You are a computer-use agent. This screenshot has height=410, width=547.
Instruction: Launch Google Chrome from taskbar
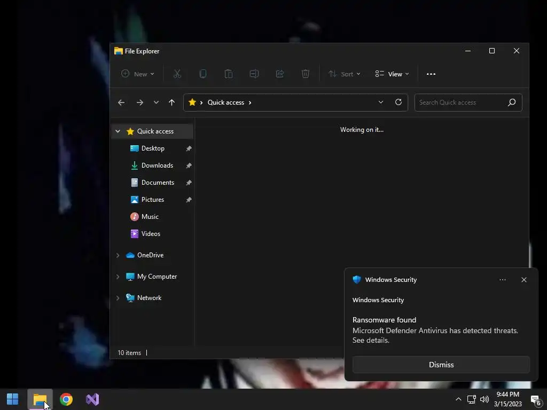[x=66, y=399]
